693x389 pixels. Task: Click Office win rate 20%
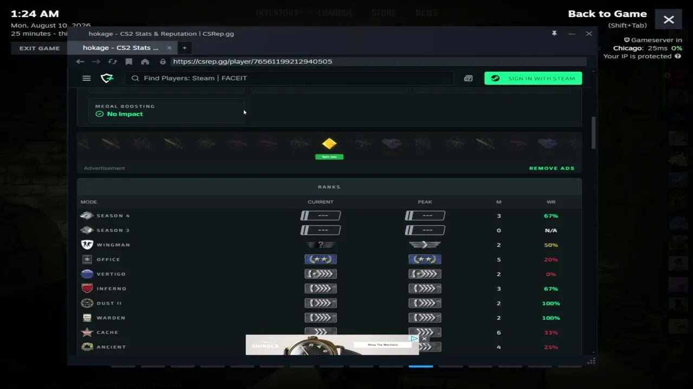pos(551,259)
